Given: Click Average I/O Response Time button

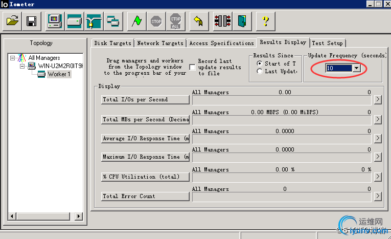Looking at the screenshot, I should [145, 139].
